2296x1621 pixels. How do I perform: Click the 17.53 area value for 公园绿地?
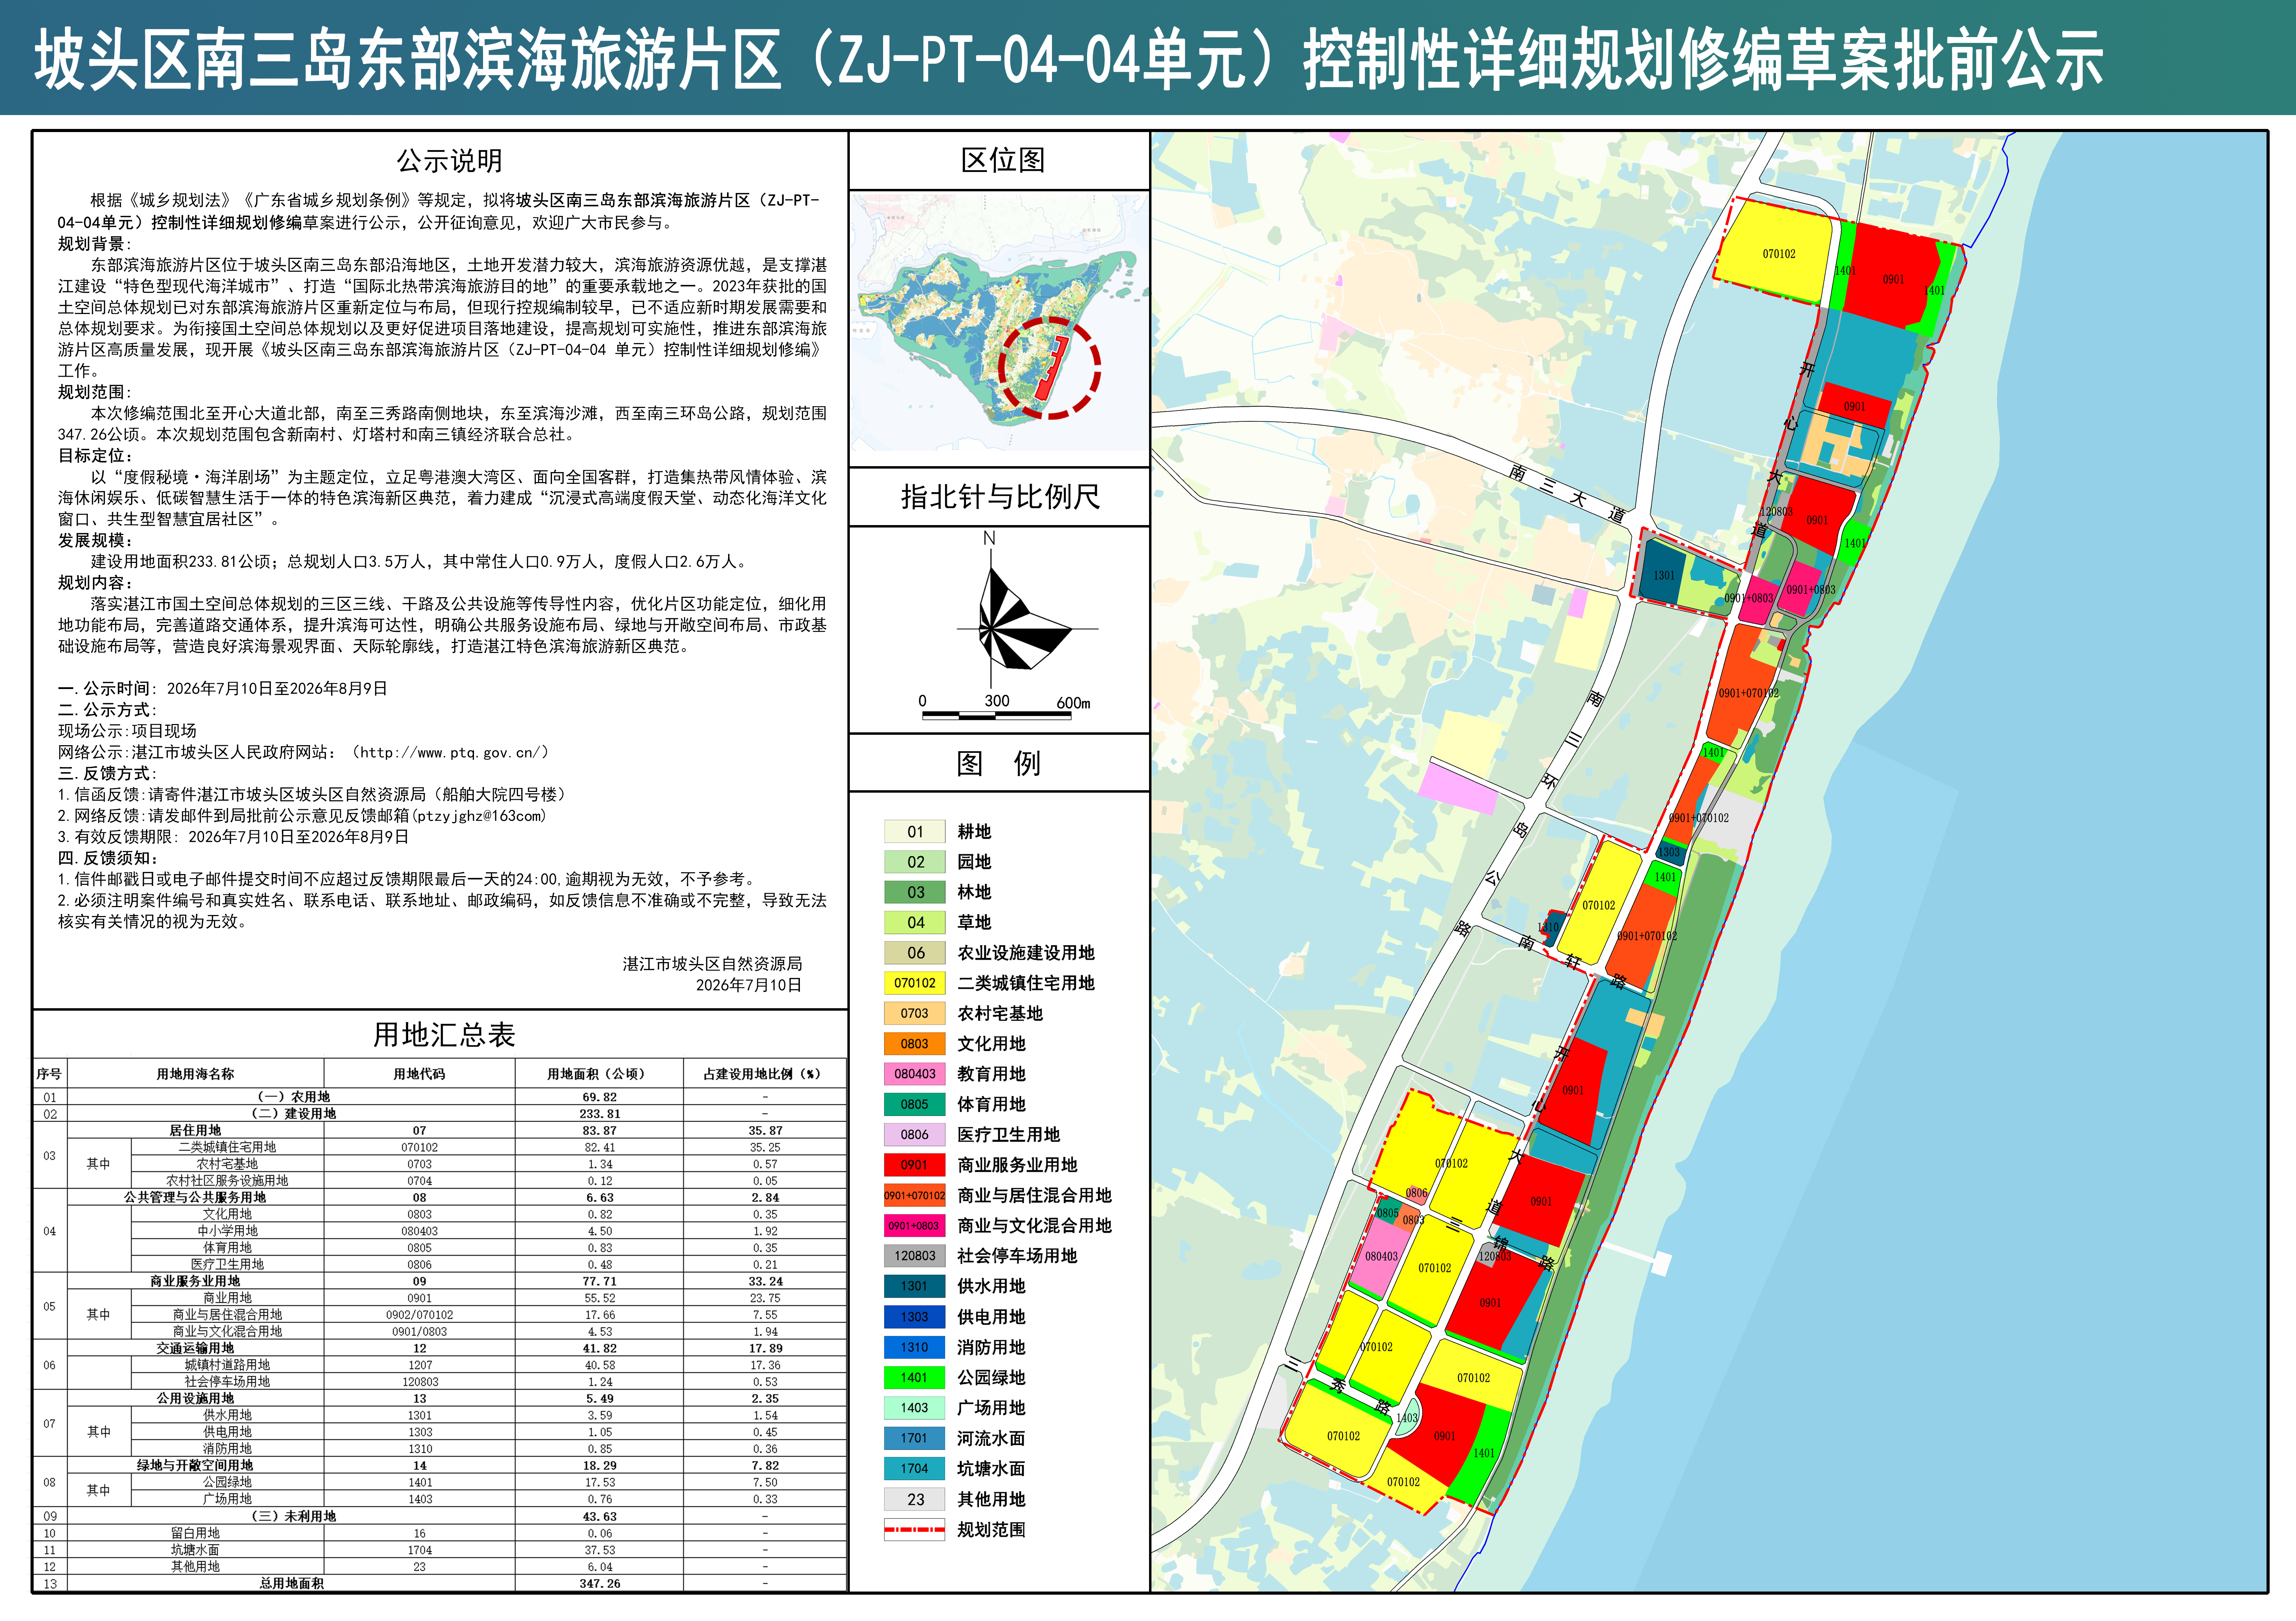click(600, 1483)
